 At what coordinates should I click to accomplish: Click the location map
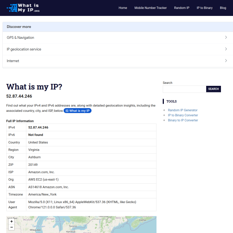81,224
